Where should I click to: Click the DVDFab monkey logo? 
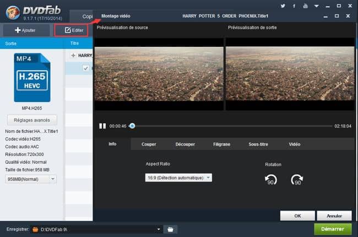click(13, 12)
